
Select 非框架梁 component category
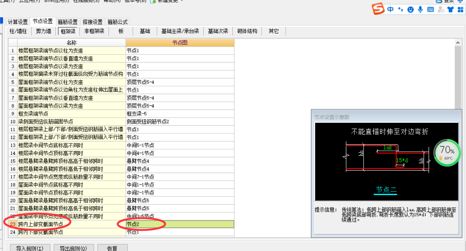click(x=94, y=31)
